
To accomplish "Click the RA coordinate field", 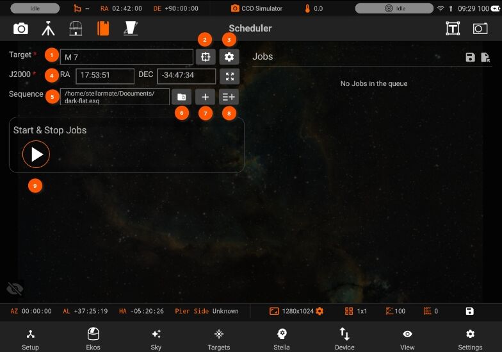I will [105, 76].
